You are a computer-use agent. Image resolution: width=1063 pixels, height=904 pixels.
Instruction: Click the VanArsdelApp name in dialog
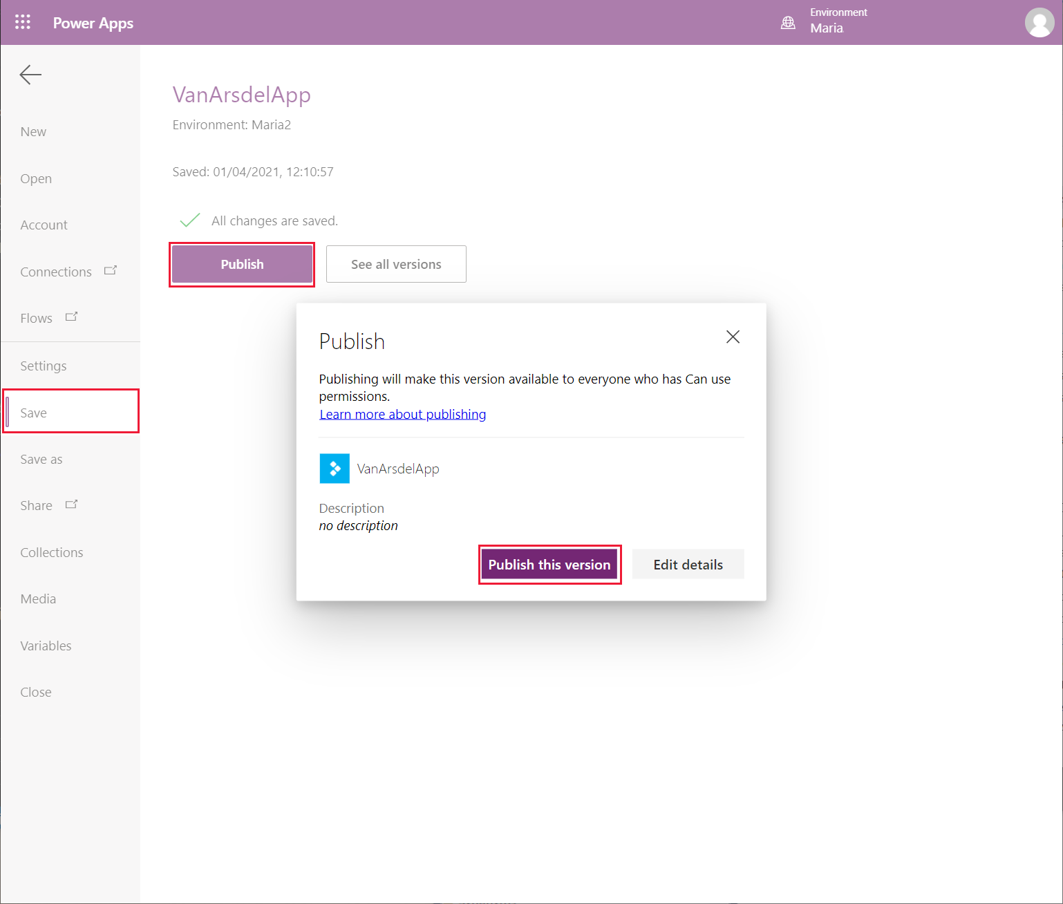pyautogui.click(x=398, y=469)
